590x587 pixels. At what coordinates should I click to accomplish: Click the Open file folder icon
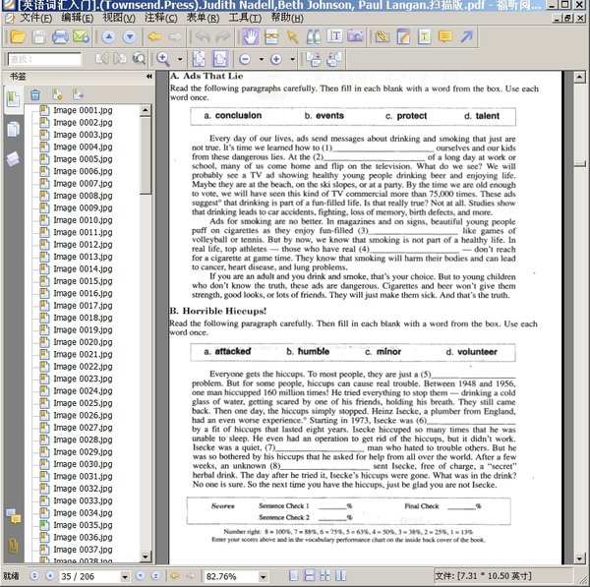(x=18, y=37)
